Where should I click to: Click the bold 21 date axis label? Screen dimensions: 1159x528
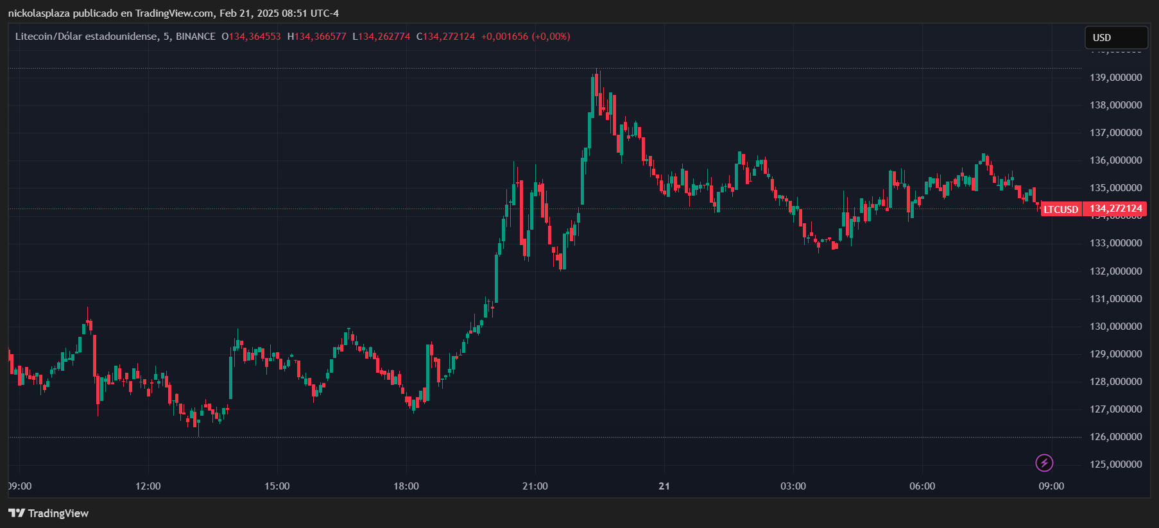(x=664, y=486)
